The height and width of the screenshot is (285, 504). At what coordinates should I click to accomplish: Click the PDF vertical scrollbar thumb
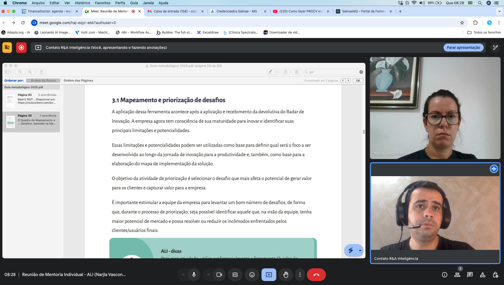point(364,132)
